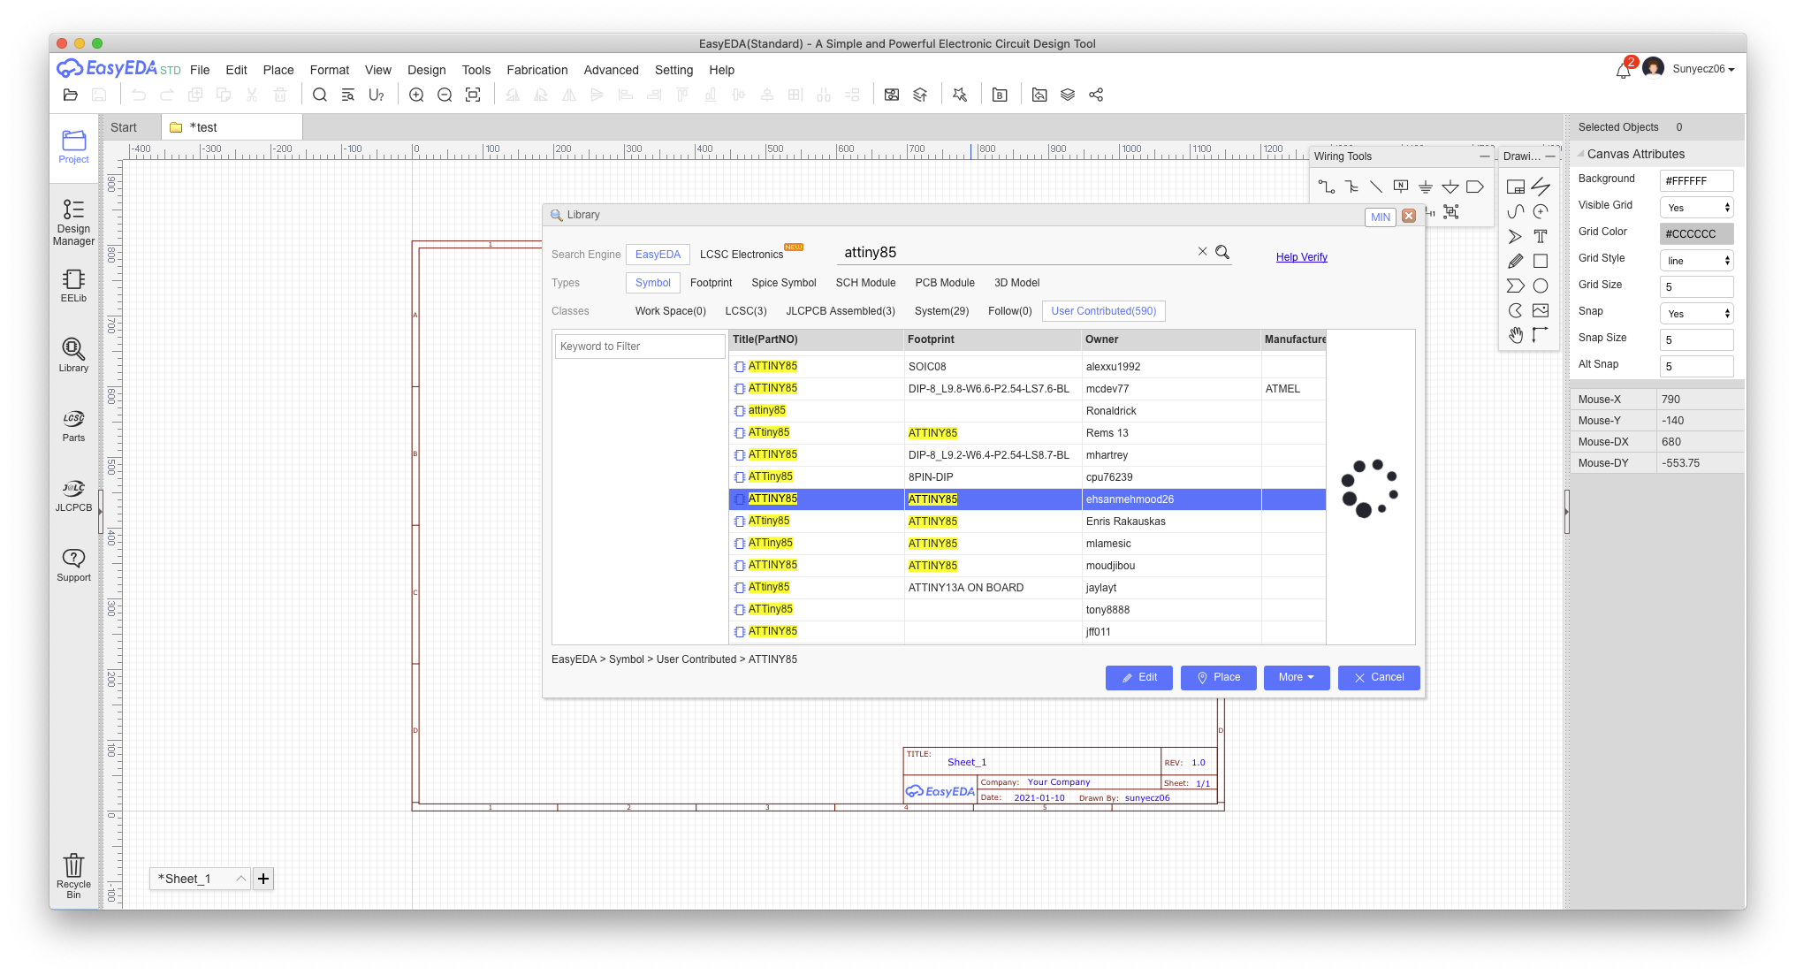Select EasyEDA search engine option
1796x975 pixels.
658,255
